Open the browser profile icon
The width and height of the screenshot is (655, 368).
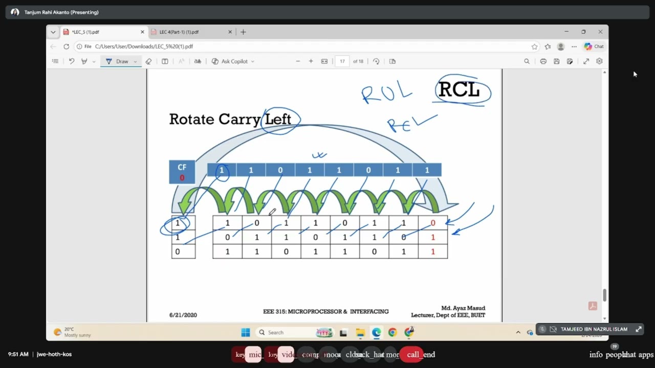click(x=561, y=47)
